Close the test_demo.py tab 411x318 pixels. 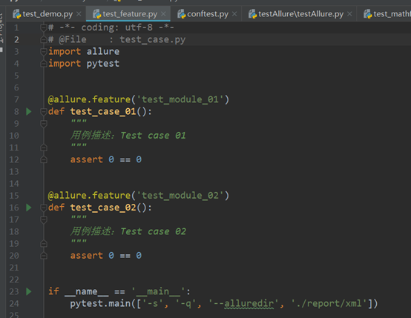click(79, 14)
